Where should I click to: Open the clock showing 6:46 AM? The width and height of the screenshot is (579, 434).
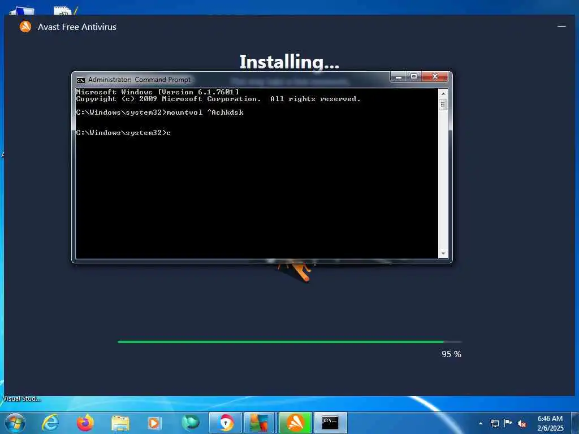[x=550, y=423]
